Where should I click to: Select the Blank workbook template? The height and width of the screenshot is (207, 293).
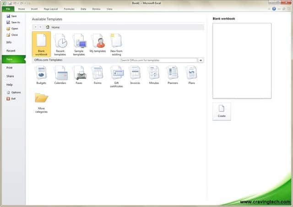coord(41,44)
